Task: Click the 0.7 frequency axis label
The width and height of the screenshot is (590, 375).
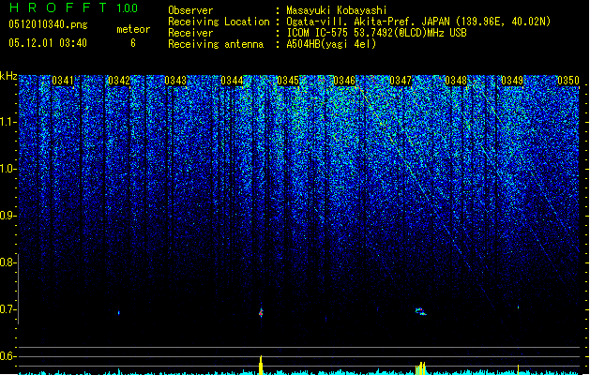Action: pos(8,309)
